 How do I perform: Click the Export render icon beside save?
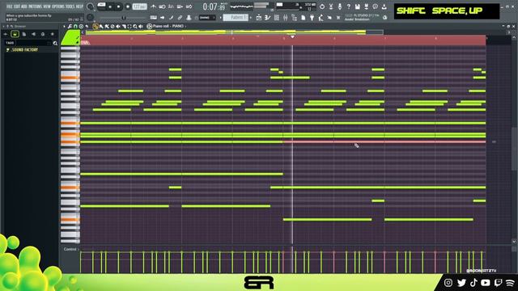(367, 6)
